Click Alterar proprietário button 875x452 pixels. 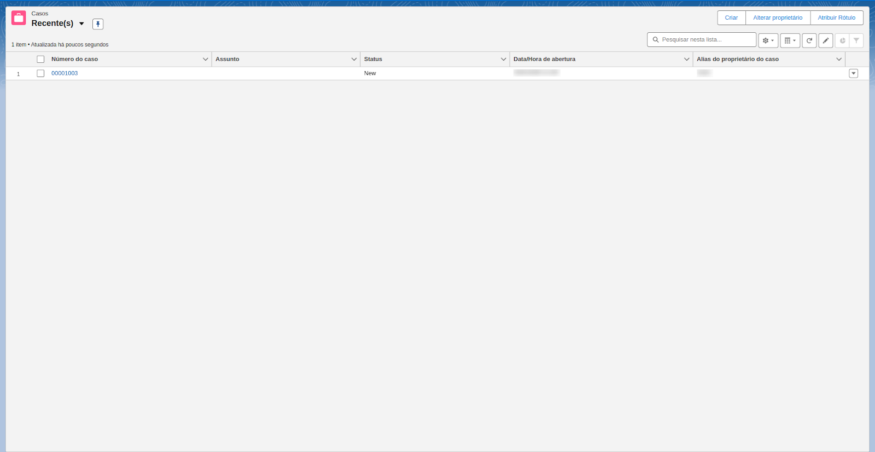(778, 17)
